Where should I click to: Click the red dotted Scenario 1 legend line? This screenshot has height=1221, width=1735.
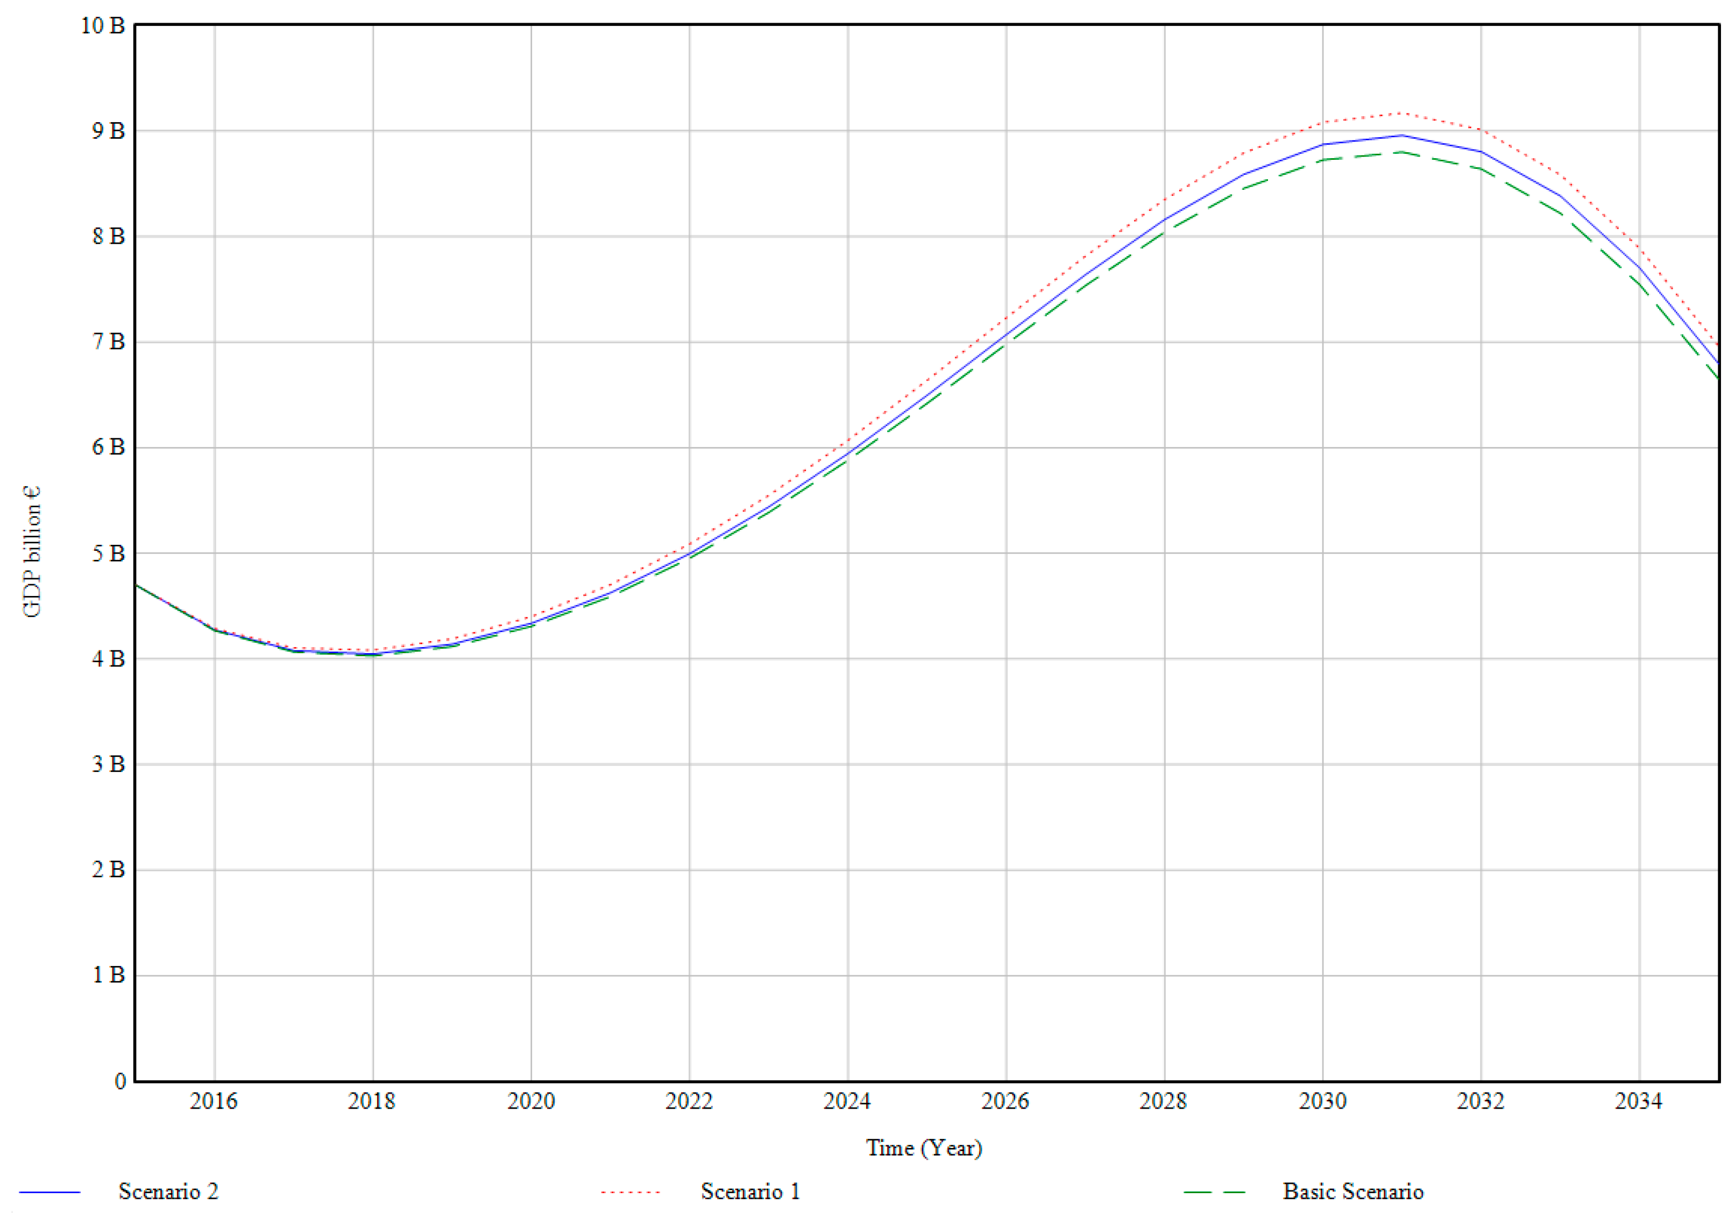(631, 1192)
